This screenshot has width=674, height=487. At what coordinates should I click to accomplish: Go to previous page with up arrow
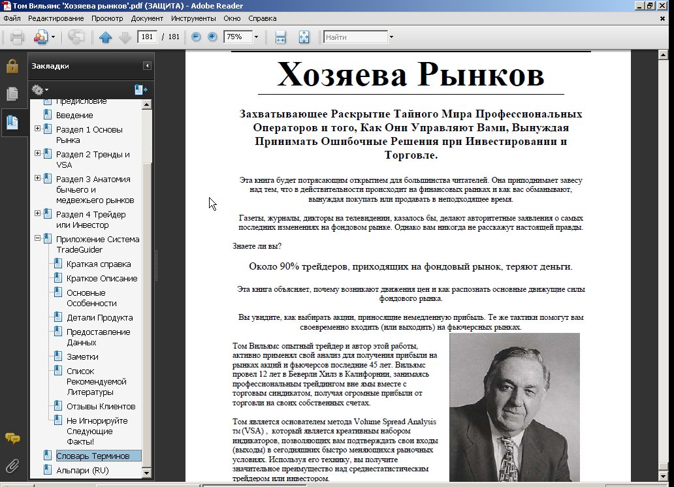tap(105, 37)
